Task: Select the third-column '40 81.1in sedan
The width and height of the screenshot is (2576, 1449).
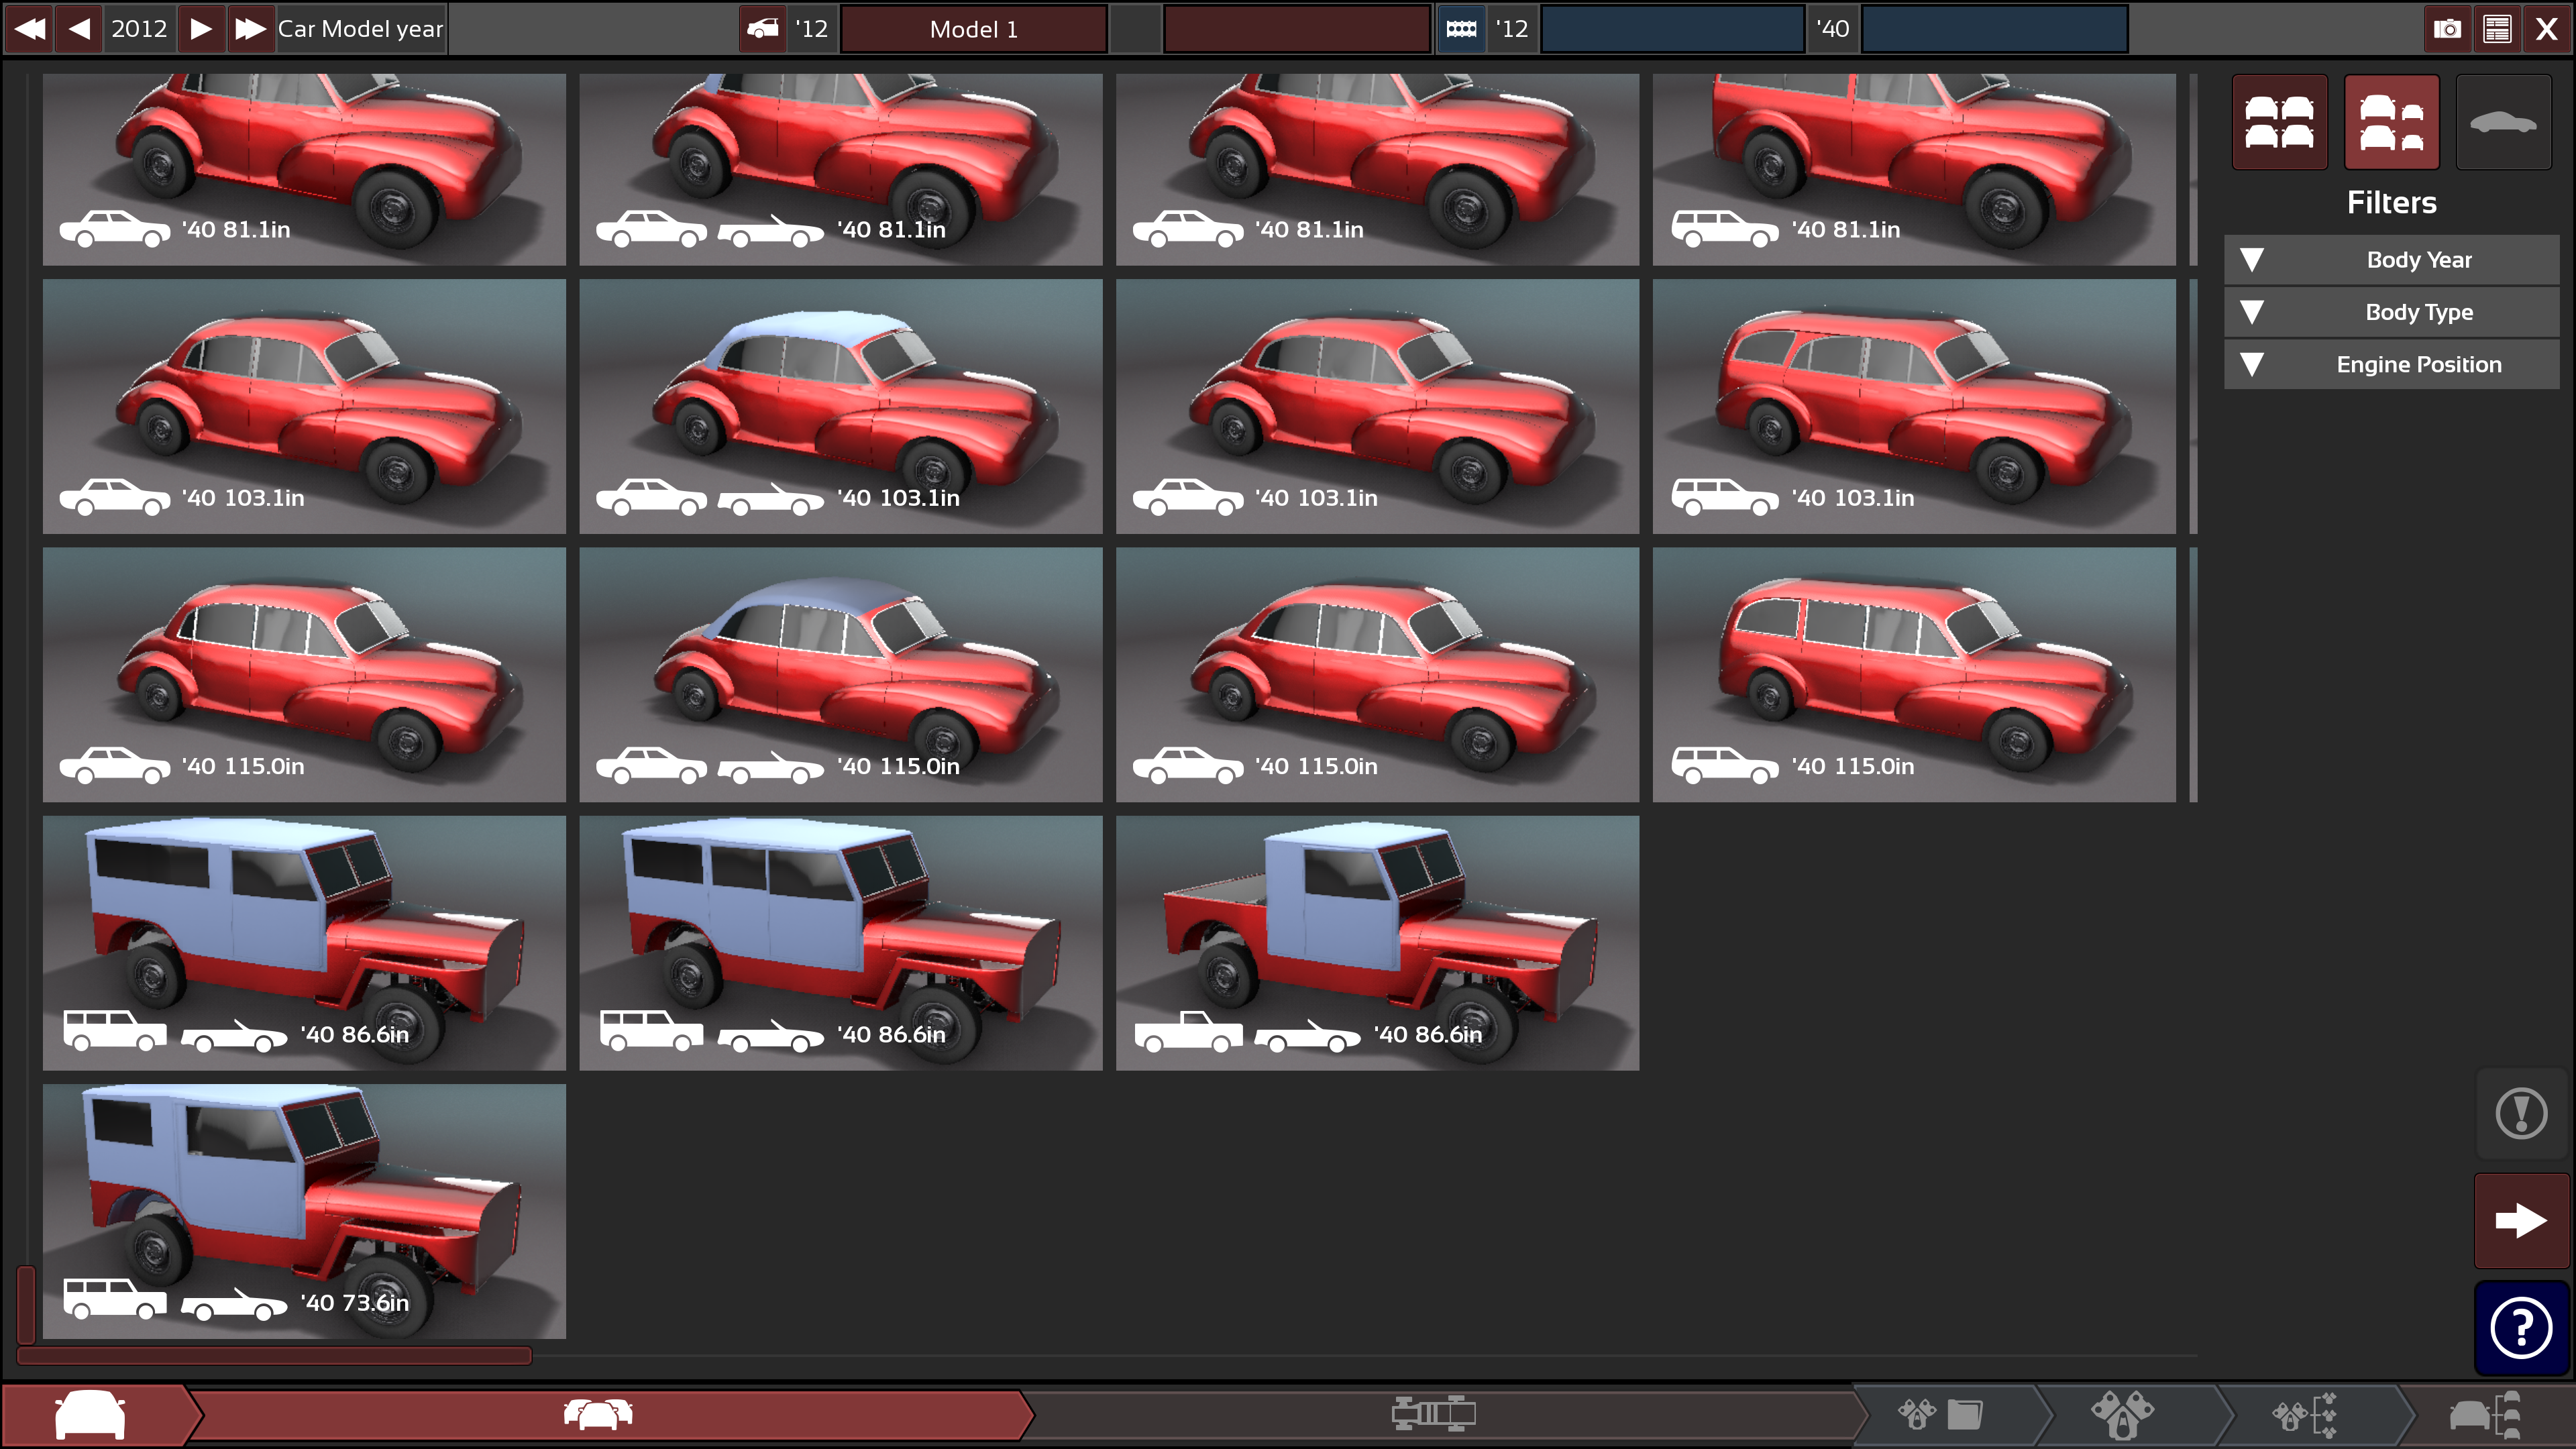Action: [x=1377, y=169]
